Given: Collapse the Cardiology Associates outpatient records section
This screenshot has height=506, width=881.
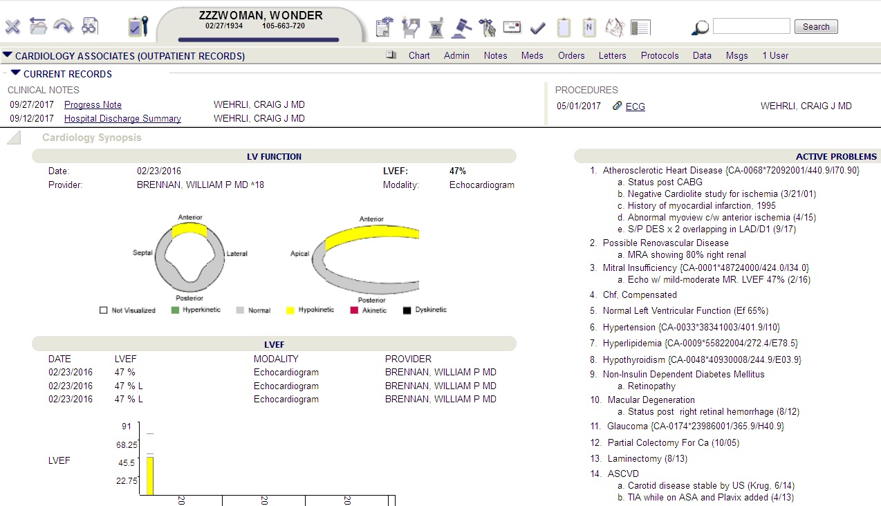Looking at the screenshot, I should [x=8, y=55].
